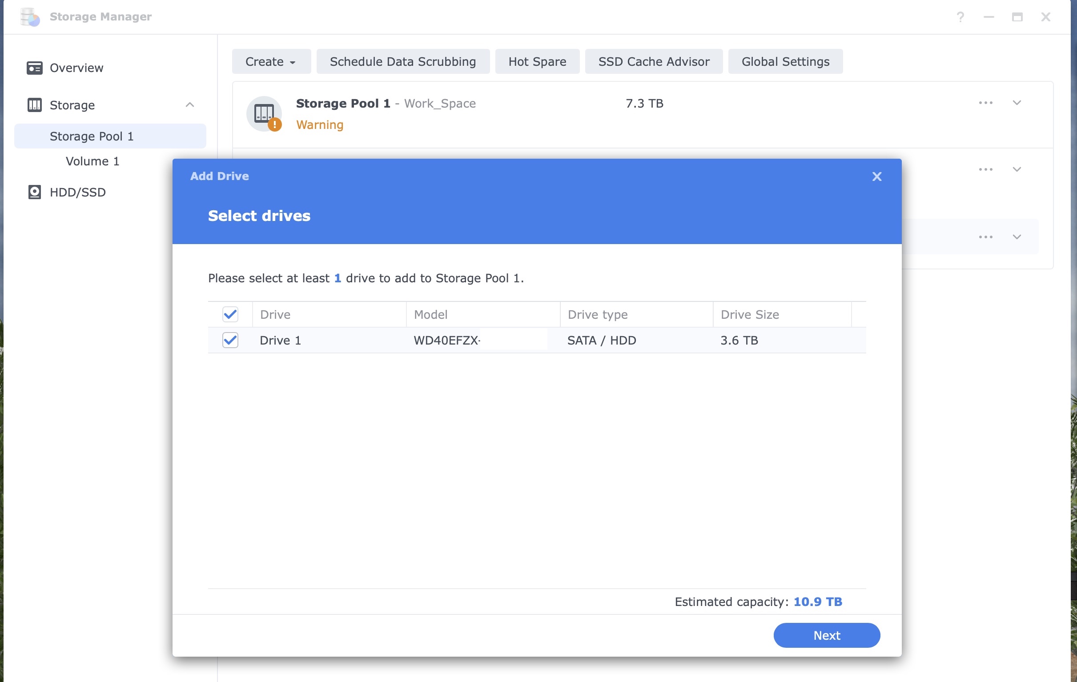Click the Overview sidebar icon
Screen dimensions: 1077x682
pos(34,68)
